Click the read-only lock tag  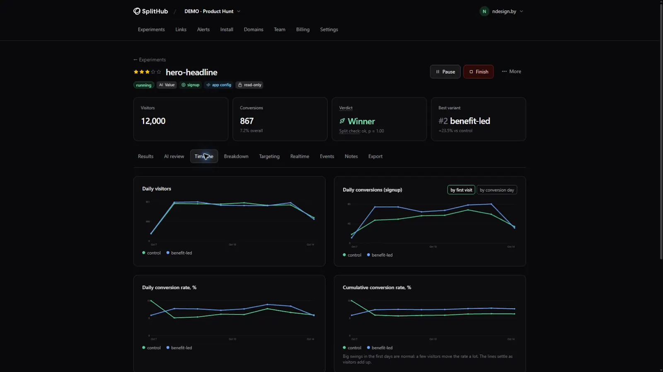click(249, 85)
